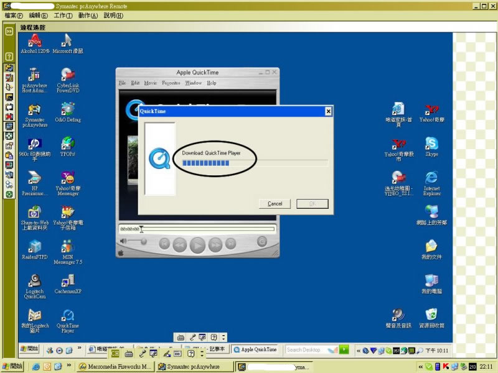Expand the local system tray chevron
Viewport: 498px width, 373px height.
coord(421,367)
